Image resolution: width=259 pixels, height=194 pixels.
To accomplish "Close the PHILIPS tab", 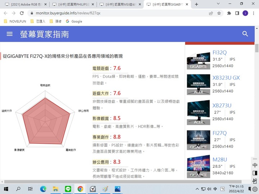I will 93,4.
